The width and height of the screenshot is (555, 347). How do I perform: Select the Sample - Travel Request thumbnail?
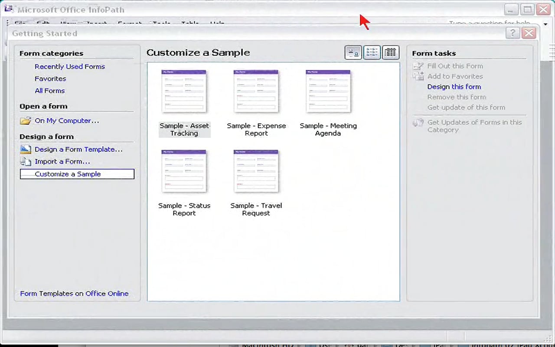pos(256,171)
